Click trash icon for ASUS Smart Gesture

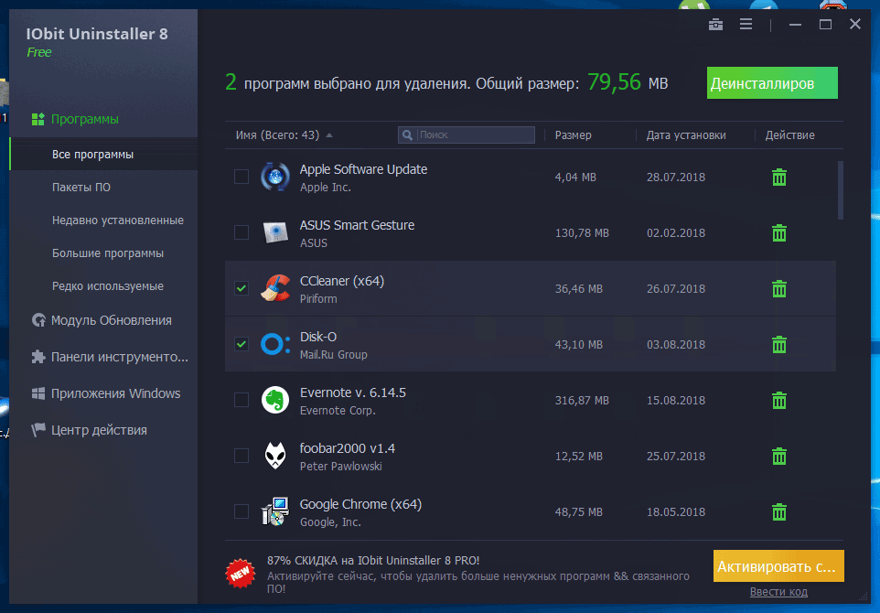(779, 233)
